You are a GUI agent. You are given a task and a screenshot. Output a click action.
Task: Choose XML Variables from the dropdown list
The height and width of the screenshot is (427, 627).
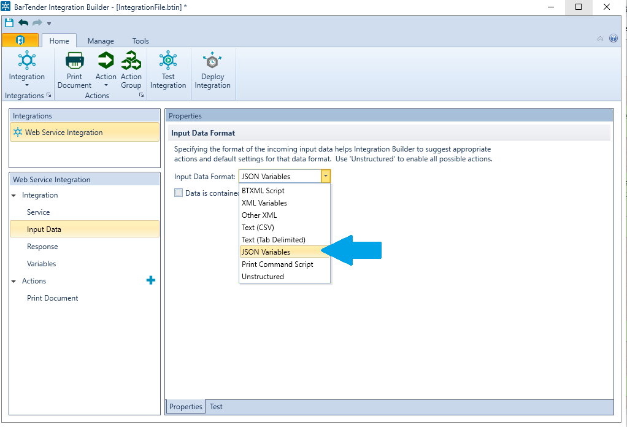pyautogui.click(x=285, y=203)
